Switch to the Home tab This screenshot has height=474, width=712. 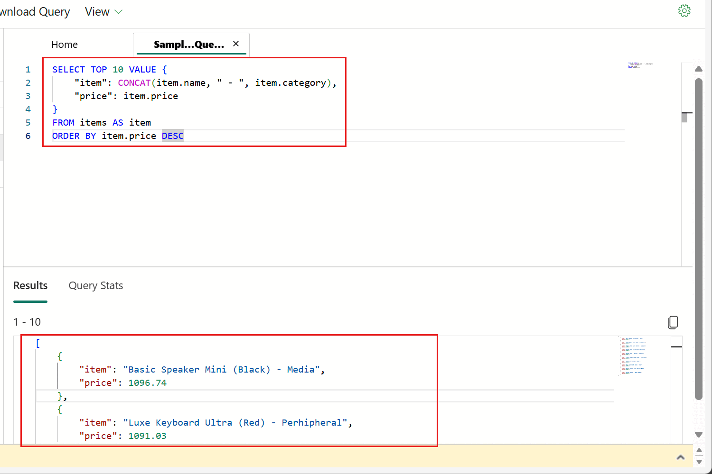click(x=65, y=45)
